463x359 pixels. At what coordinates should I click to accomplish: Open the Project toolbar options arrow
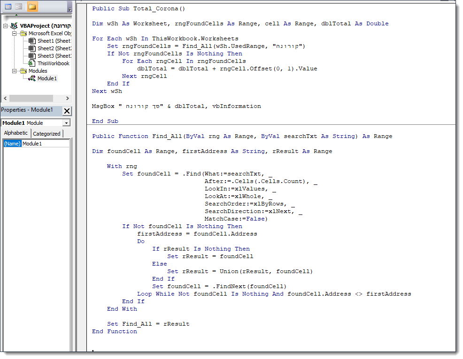tap(69, 9)
